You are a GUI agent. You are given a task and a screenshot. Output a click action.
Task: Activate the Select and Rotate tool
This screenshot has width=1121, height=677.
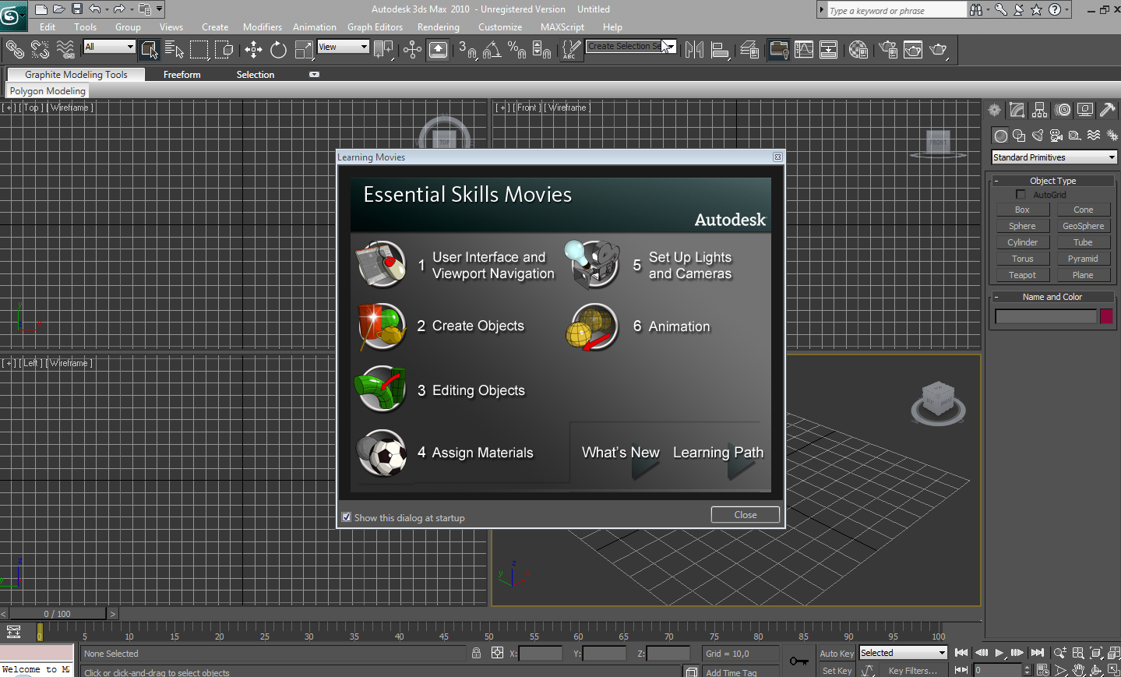[278, 51]
